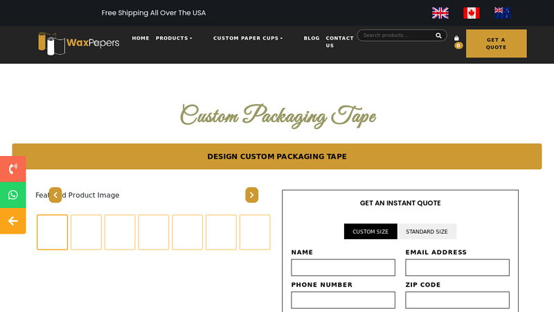
Task: Click the WaxPapers logo
Action: pyautogui.click(x=79, y=43)
